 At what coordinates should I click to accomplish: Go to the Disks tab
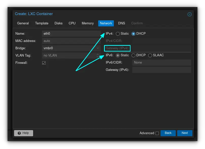(x=59, y=23)
